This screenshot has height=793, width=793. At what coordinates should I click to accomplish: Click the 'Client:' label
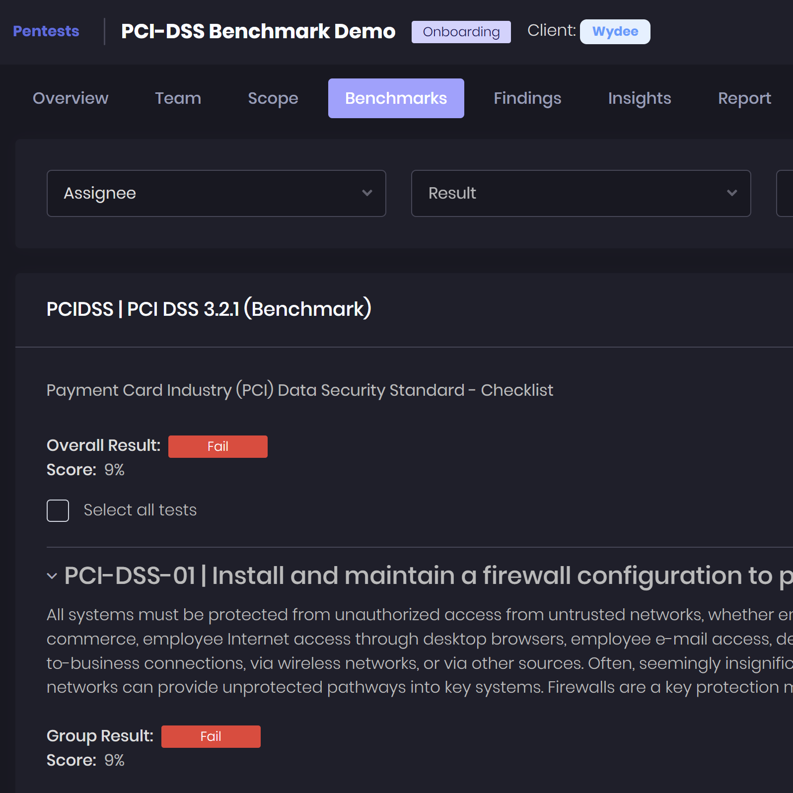tap(552, 31)
